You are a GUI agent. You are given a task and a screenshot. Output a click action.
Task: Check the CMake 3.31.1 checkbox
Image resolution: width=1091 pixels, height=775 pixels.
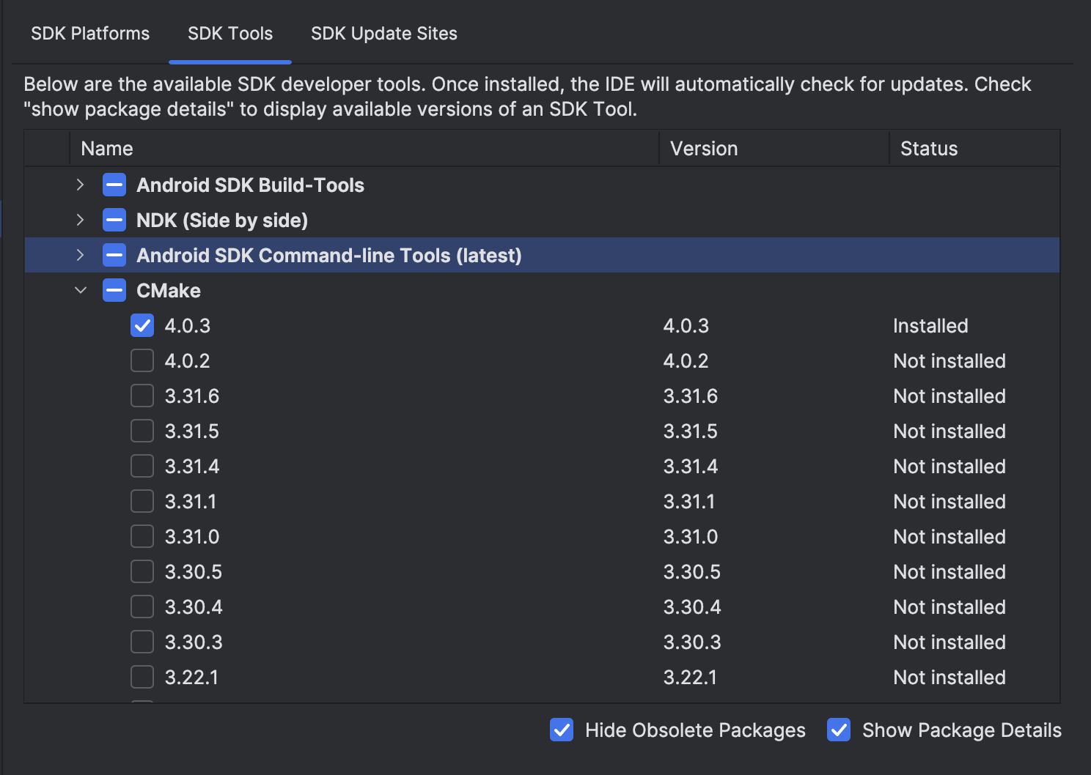(142, 502)
